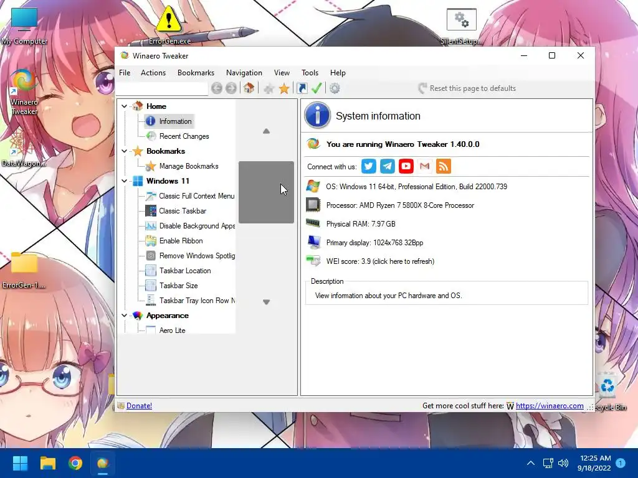Image resolution: width=638 pixels, height=478 pixels.
Task: Open SilentSetup desktop icon
Action: point(462,26)
